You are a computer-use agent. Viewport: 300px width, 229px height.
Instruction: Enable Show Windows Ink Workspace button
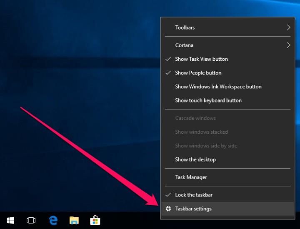click(x=218, y=87)
